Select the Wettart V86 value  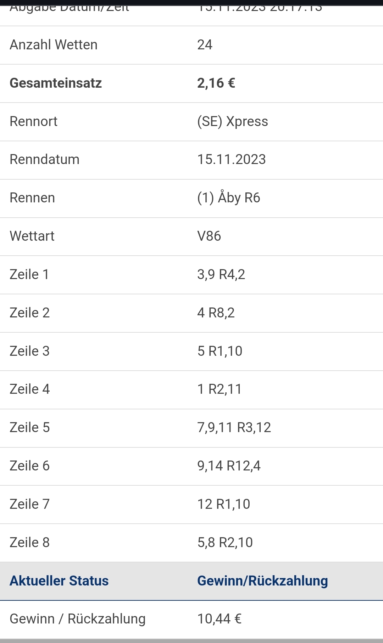point(209,236)
